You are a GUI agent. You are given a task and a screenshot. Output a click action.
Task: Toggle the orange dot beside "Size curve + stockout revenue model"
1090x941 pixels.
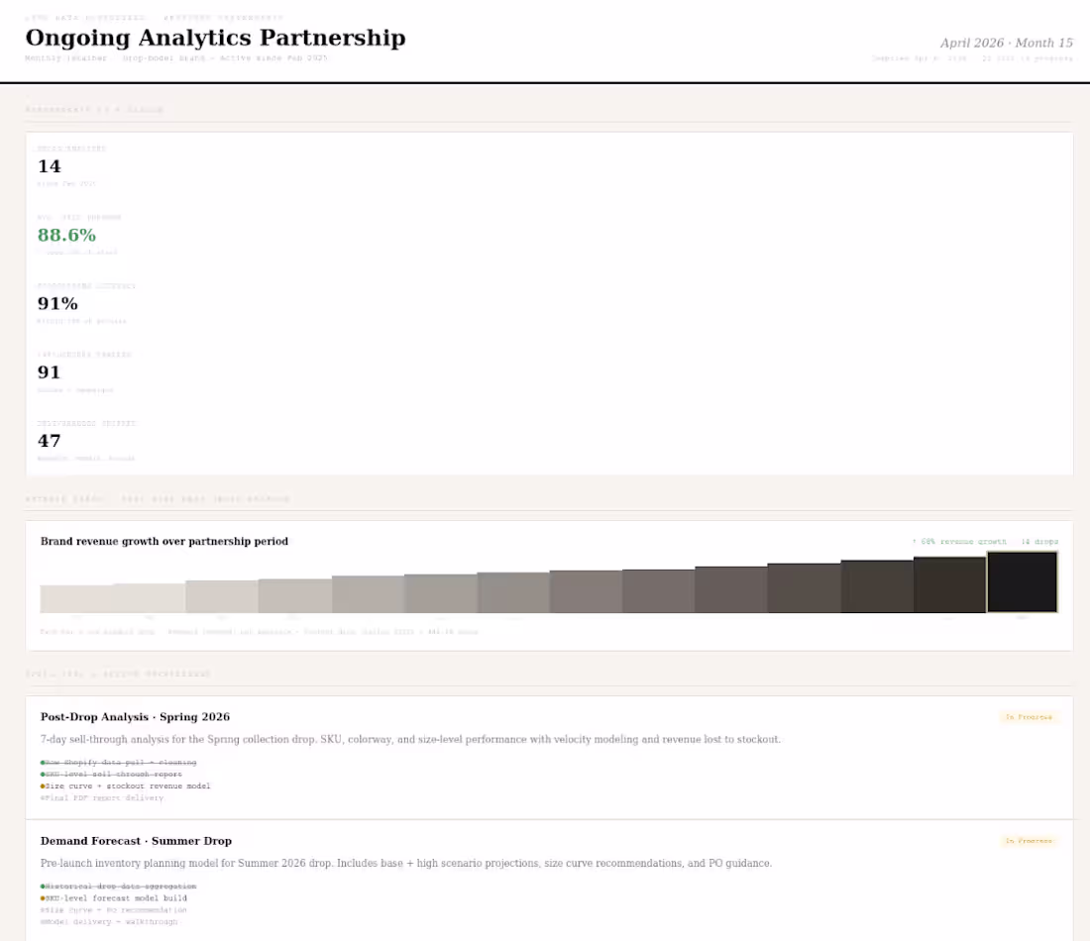pyautogui.click(x=43, y=785)
